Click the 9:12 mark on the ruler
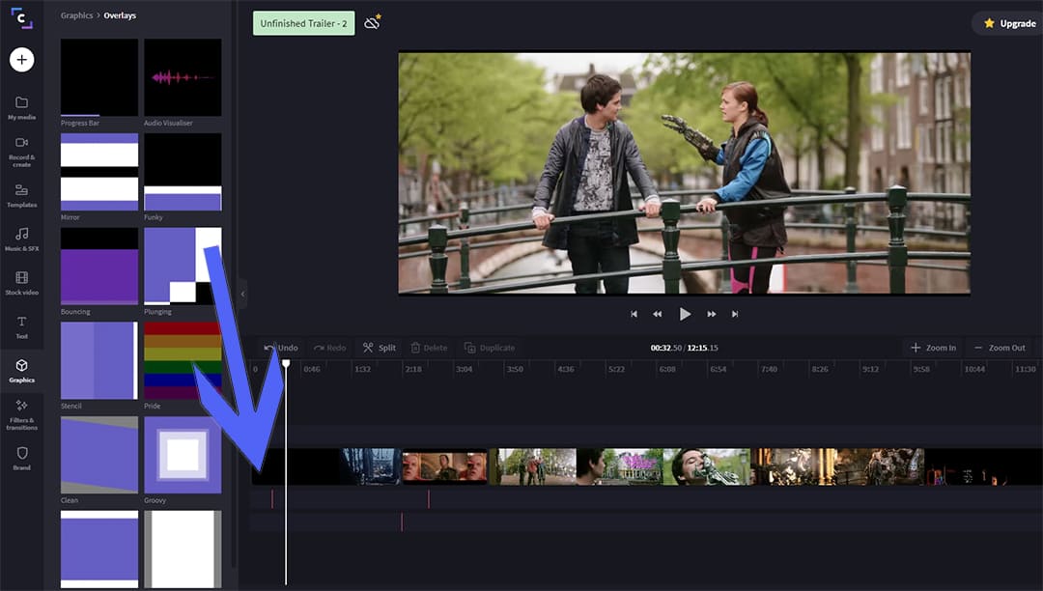This screenshot has height=591, width=1043. pos(870,369)
